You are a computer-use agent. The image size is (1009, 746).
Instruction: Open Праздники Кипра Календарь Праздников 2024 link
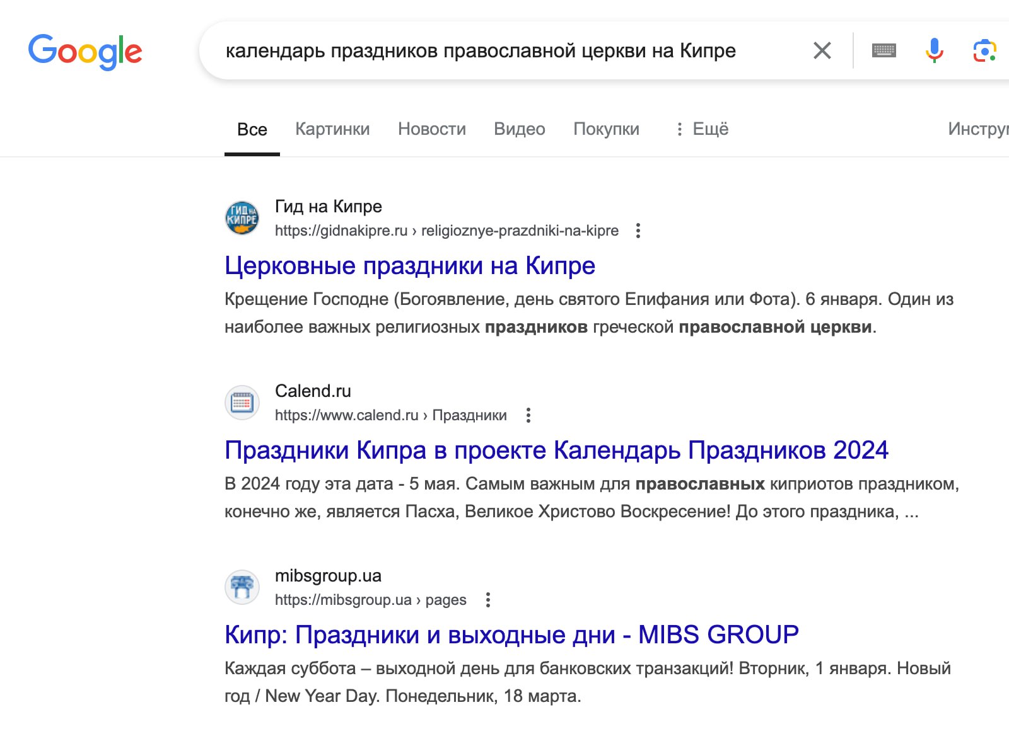tap(556, 450)
